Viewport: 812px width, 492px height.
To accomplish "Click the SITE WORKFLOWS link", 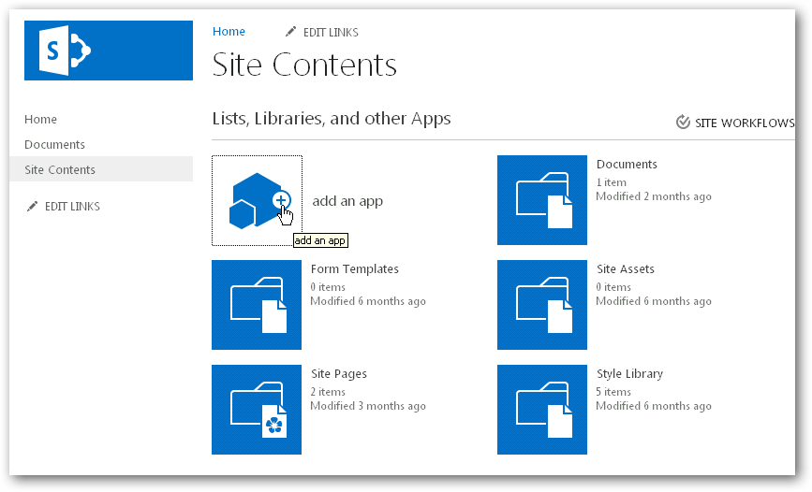I will point(745,123).
